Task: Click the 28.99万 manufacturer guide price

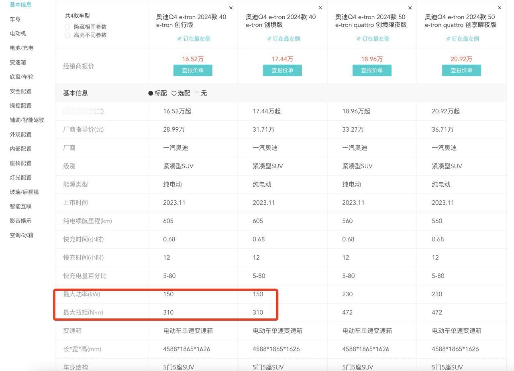Action: pos(174,130)
